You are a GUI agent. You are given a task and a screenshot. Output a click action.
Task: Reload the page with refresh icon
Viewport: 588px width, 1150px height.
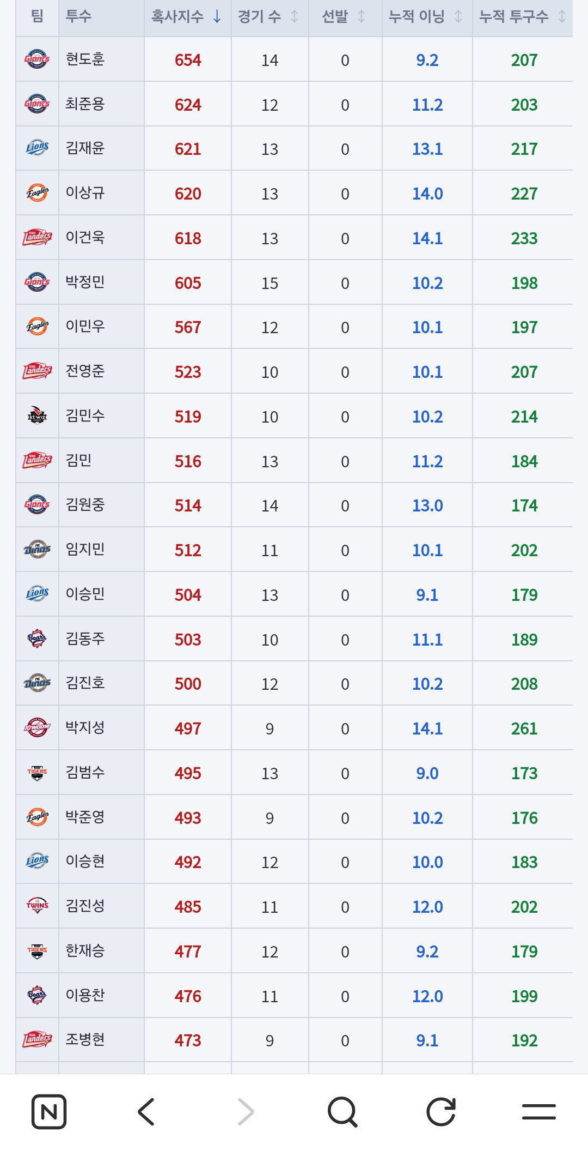pos(440,1112)
